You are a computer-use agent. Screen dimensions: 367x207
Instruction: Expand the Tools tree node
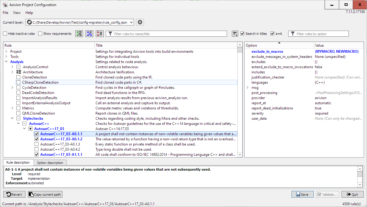click(6, 57)
